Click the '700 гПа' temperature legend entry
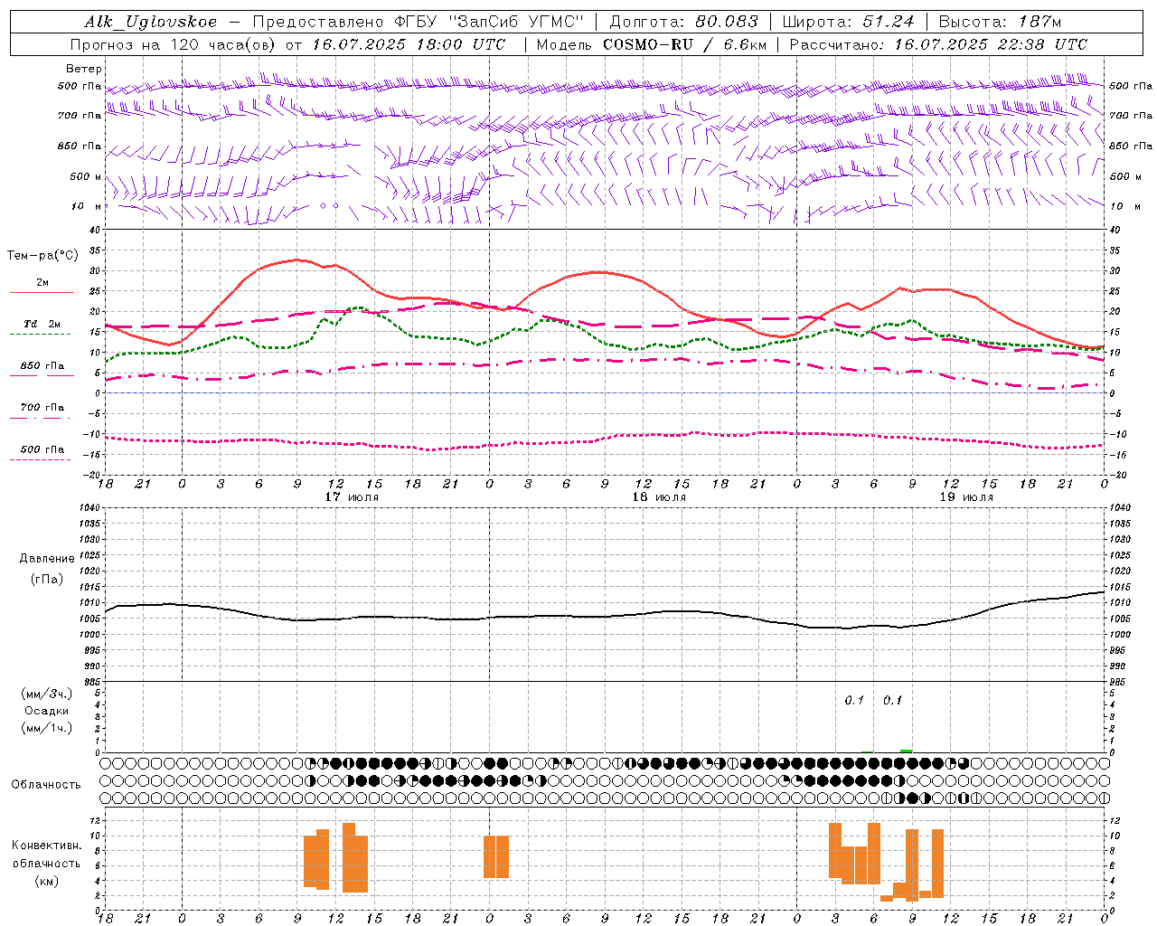This screenshot has height=926, width=1157. pos(42,408)
